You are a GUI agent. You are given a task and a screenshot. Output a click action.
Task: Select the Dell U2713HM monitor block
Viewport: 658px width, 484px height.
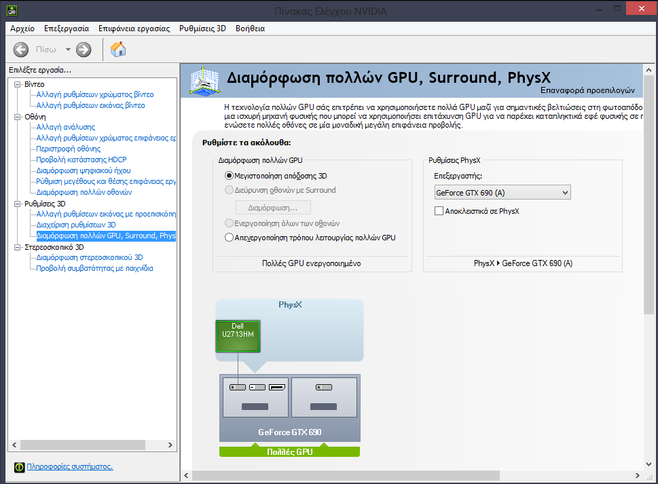click(238, 336)
